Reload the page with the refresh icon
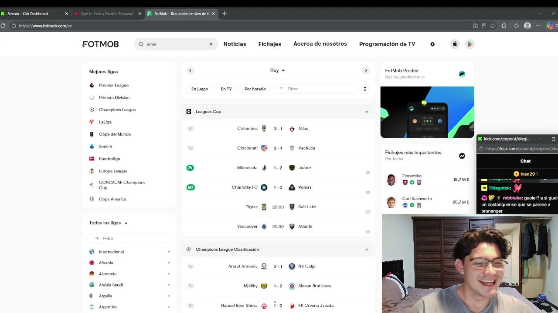The image size is (558, 313). [x=3, y=26]
